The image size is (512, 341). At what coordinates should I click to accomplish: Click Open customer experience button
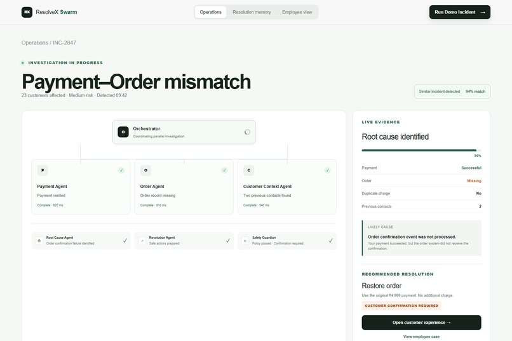click(421, 323)
